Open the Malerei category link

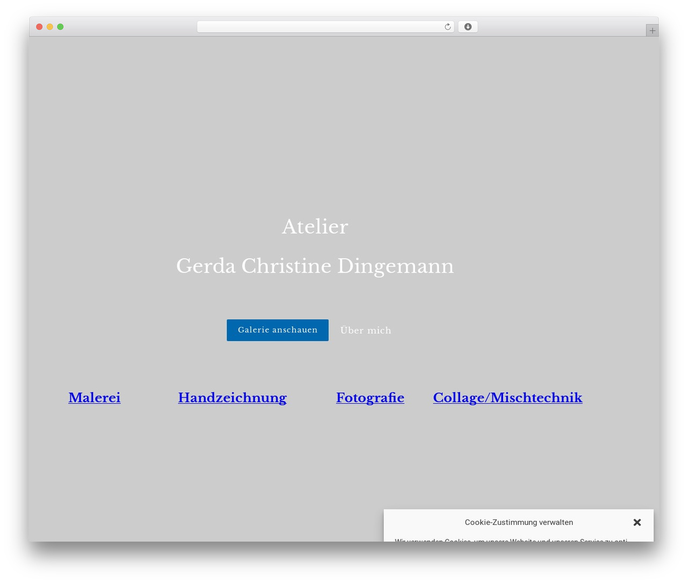click(x=95, y=397)
